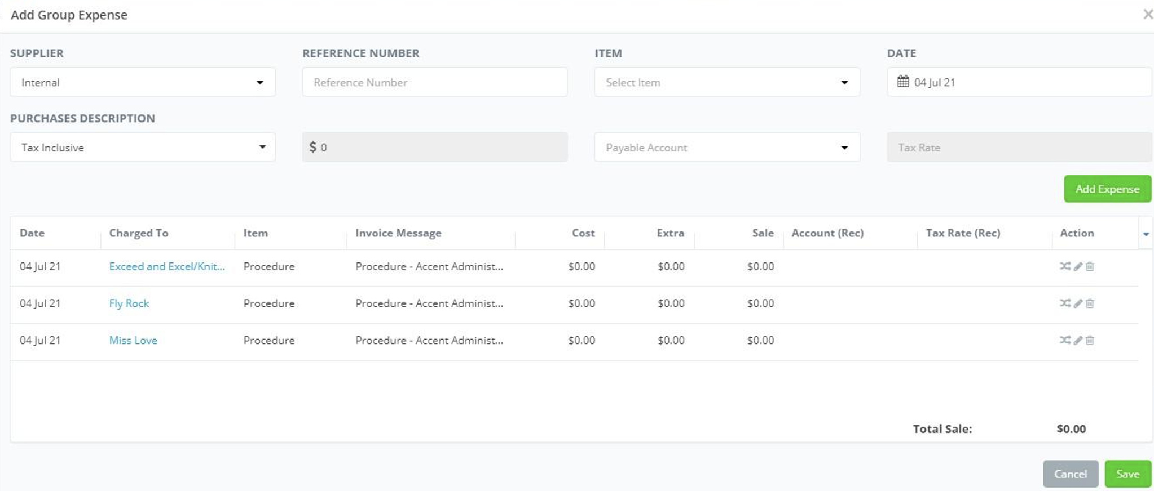
Task: Open the Fly Rock link
Action: [129, 303]
